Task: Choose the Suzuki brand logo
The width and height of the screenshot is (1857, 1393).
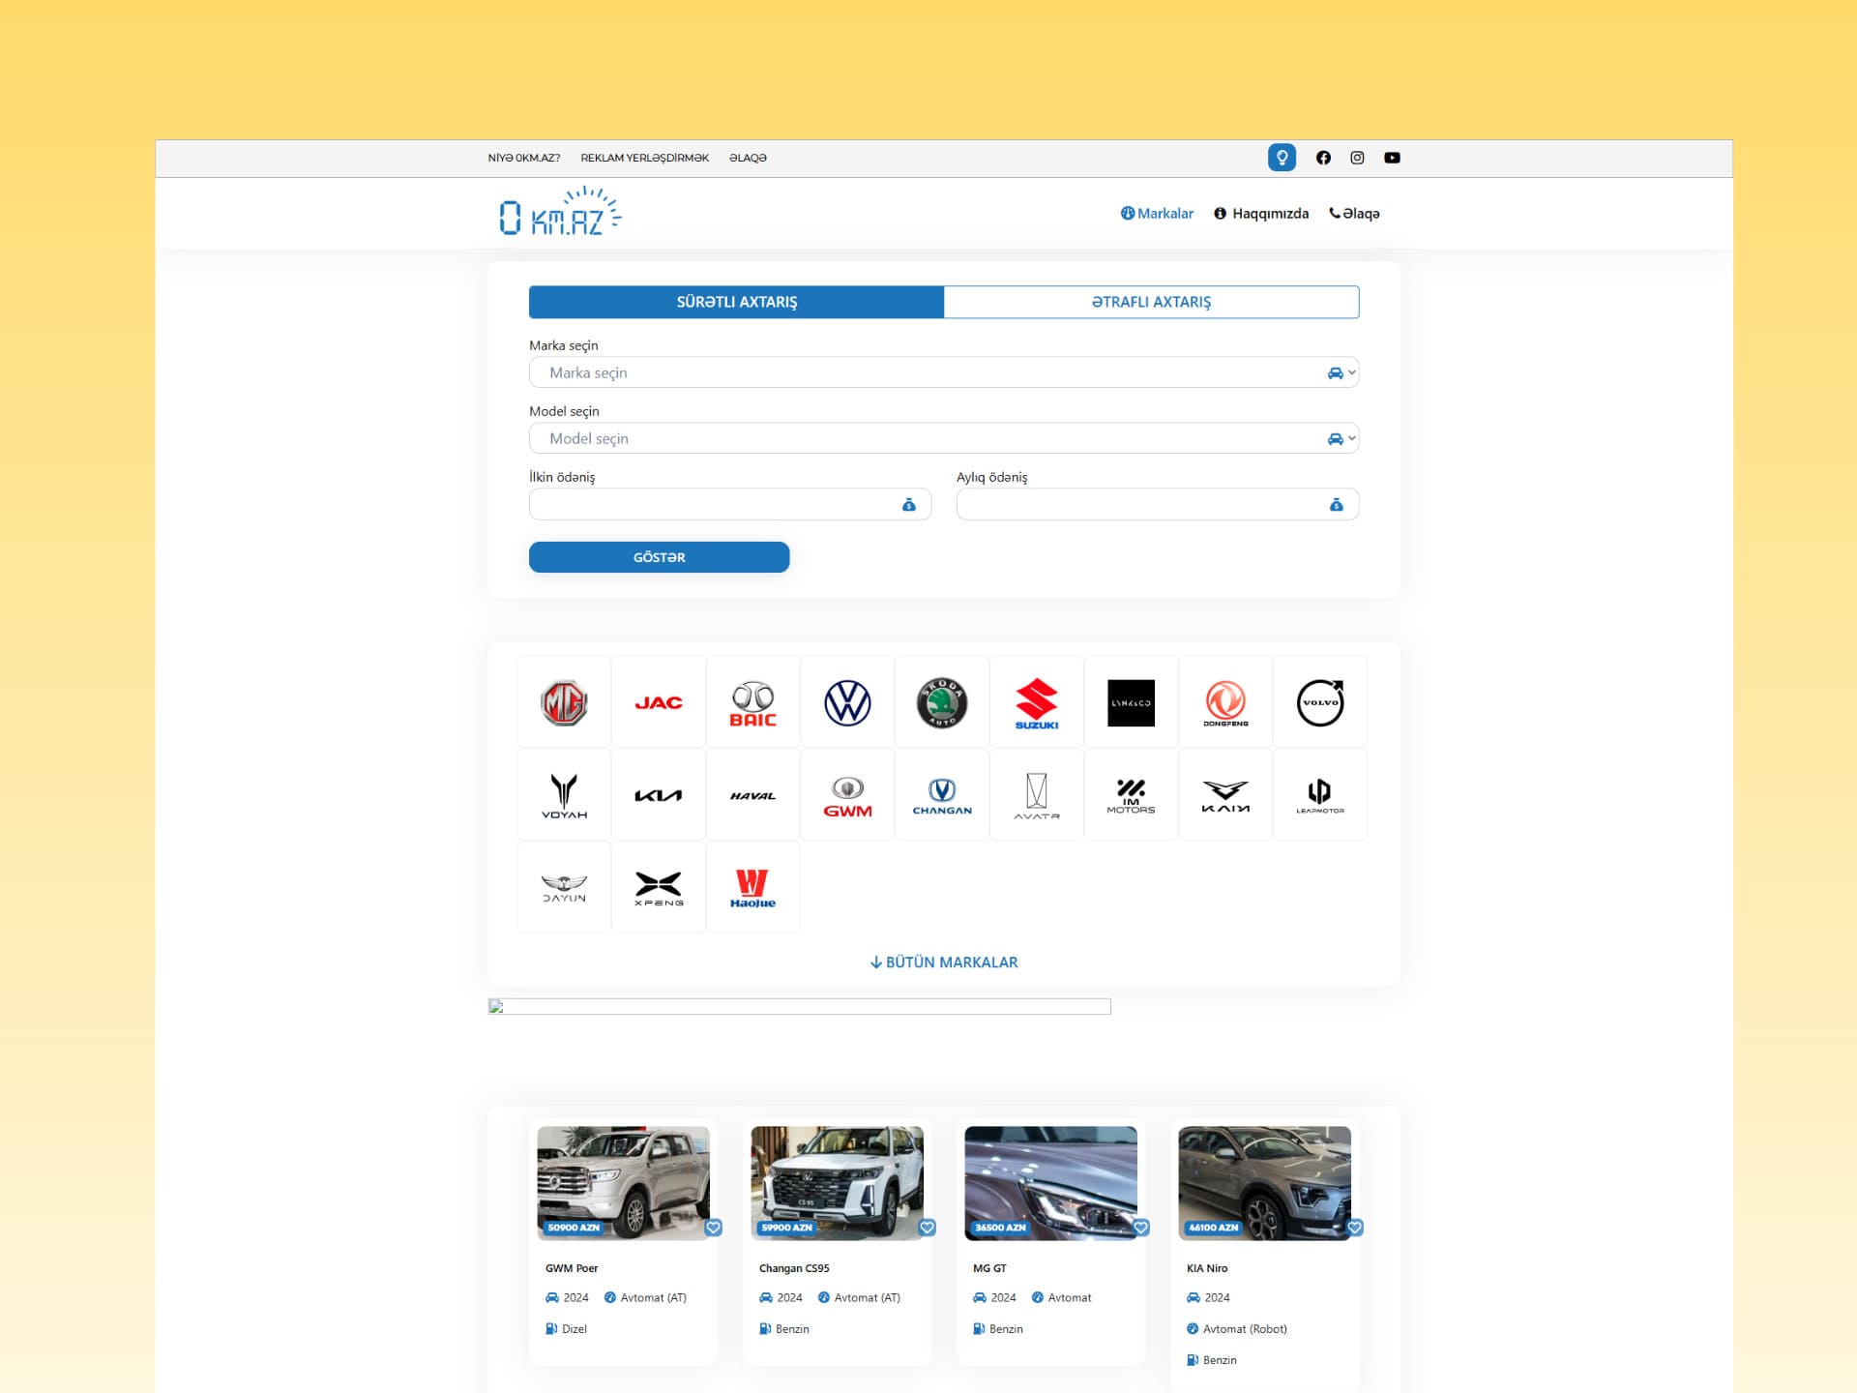Action: [1037, 702]
